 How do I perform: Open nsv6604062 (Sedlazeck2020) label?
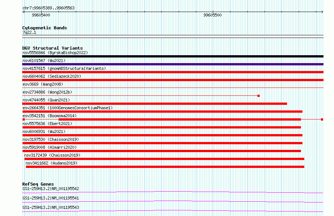coord(52,76)
